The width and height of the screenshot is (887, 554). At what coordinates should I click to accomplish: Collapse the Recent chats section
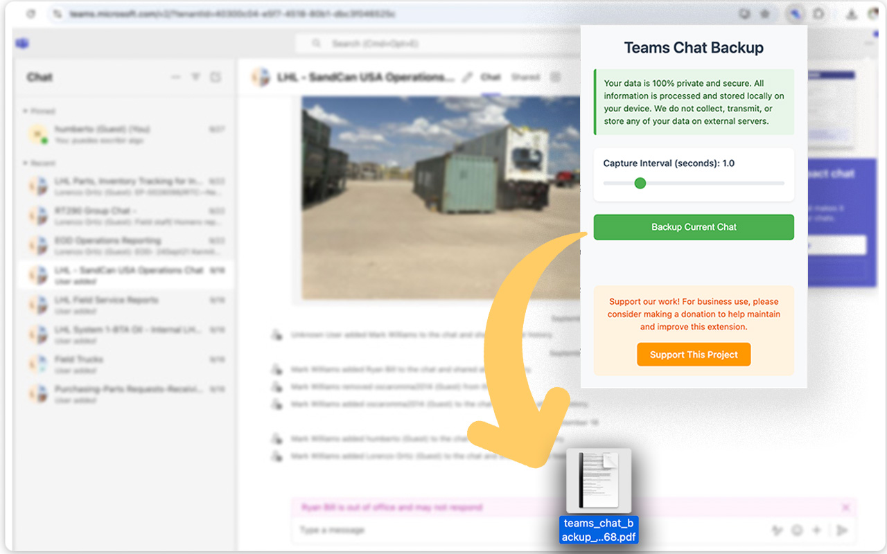(x=24, y=163)
